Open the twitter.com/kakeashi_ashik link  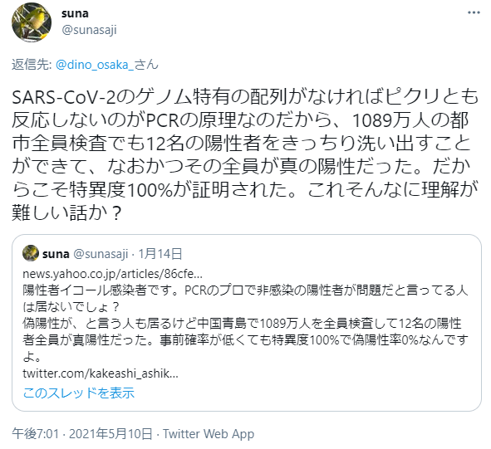[x=101, y=373]
